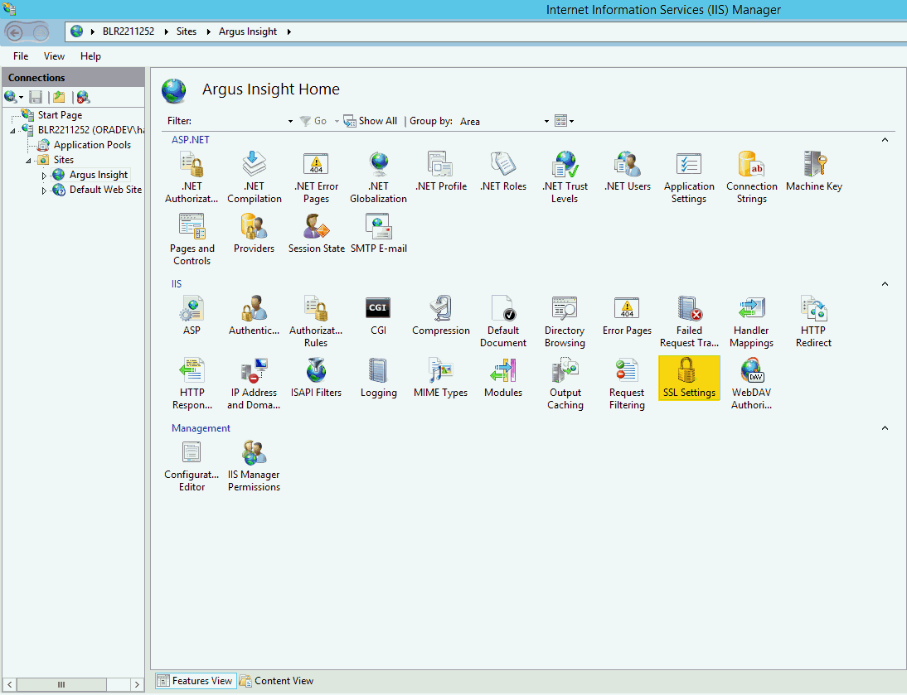Open Session State feature
Screen dimensions: 907x695
(316, 234)
